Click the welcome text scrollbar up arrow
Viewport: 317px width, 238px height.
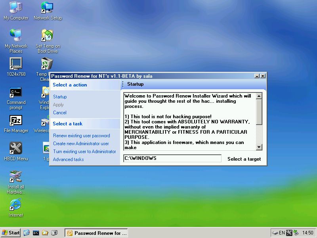pyautogui.click(x=259, y=96)
